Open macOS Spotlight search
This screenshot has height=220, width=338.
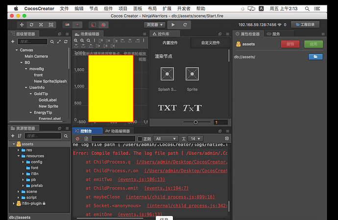(307, 9)
